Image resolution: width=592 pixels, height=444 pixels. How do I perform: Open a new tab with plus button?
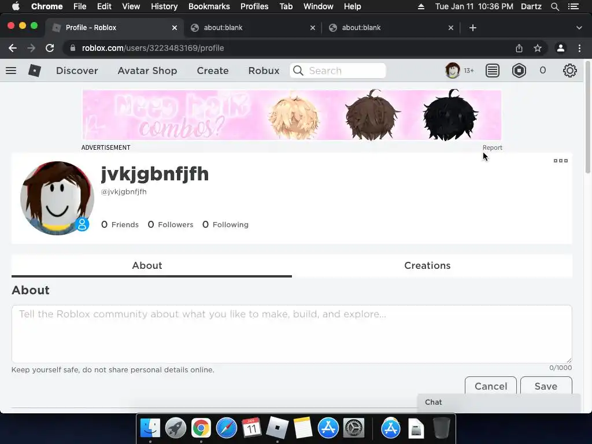point(473,28)
